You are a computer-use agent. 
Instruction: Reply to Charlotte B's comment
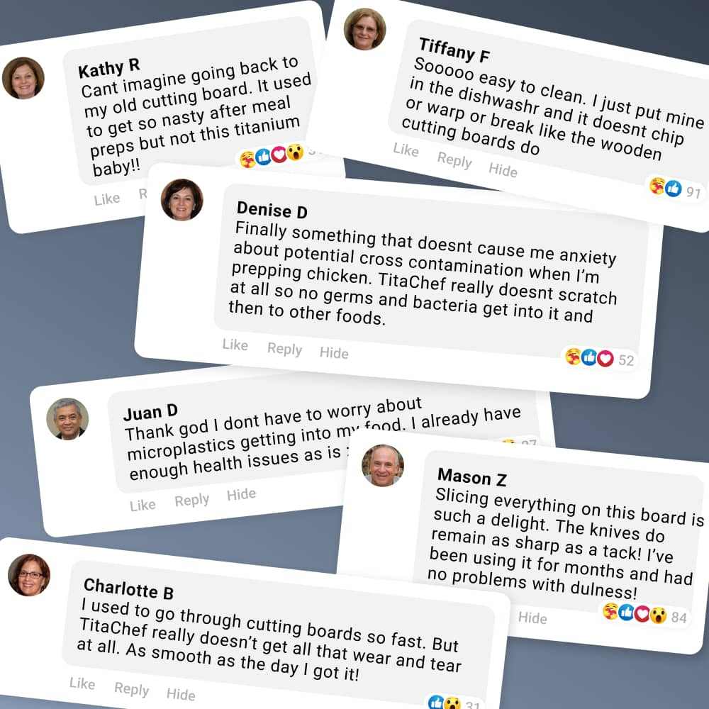[x=132, y=688]
